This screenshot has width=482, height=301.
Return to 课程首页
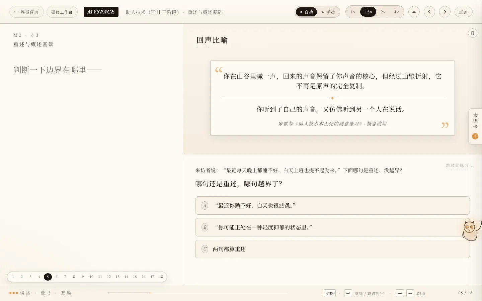point(26,12)
